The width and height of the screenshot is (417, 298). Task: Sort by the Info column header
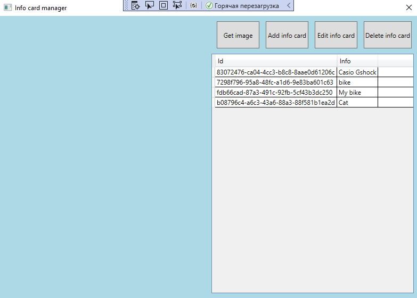coord(357,61)
